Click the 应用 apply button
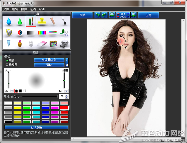The height and width of the screenshot is (143, 187). pos(149,15)
